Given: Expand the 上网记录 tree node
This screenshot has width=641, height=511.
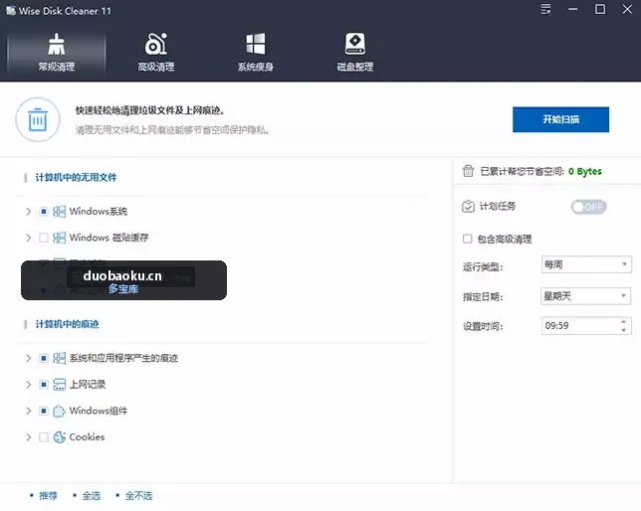Looking at the screenshot, I should pos(28,385).
